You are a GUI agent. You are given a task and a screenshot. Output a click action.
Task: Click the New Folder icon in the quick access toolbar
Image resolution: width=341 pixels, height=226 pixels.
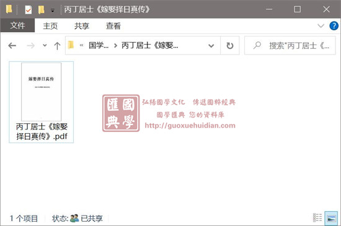41,9
